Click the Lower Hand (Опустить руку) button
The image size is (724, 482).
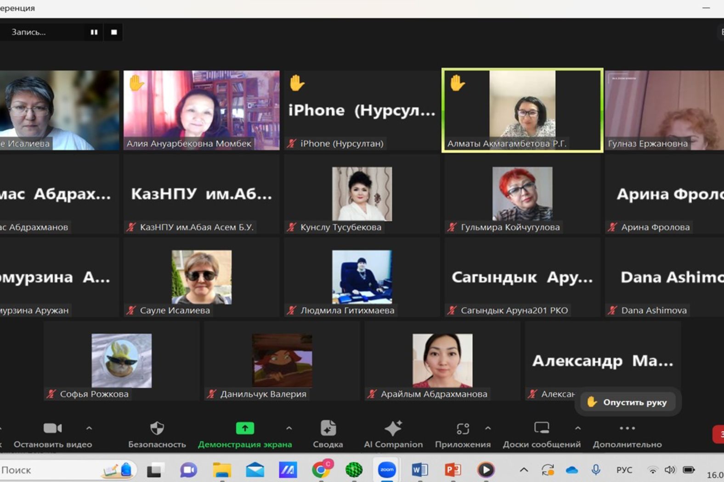pyautogui.click(x=628, y=402)
